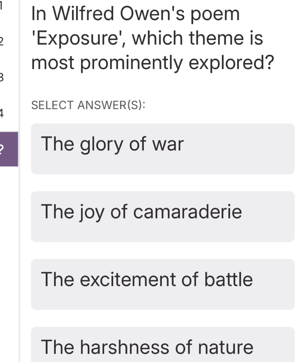Image resolution: width=304 pixels, height=362 pixels.
Task: Click the word 'glory' in the first option
Action: (102, 145)
